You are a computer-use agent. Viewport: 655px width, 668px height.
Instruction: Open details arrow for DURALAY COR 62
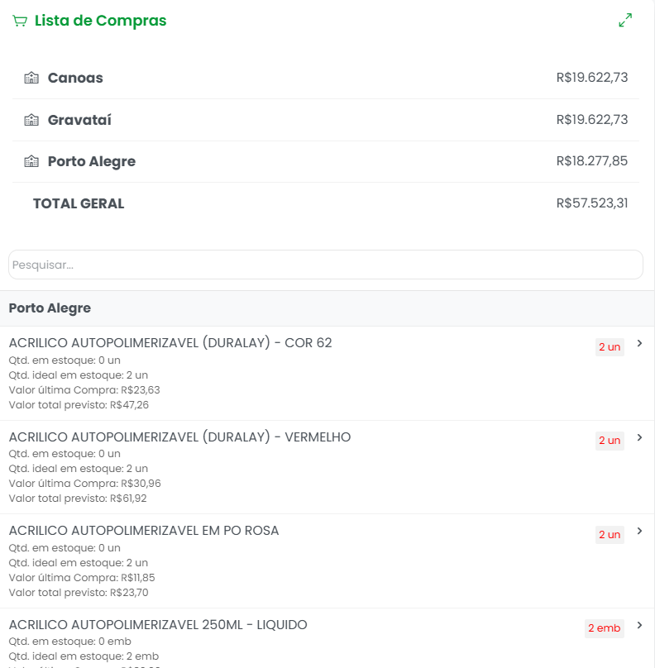639,344
